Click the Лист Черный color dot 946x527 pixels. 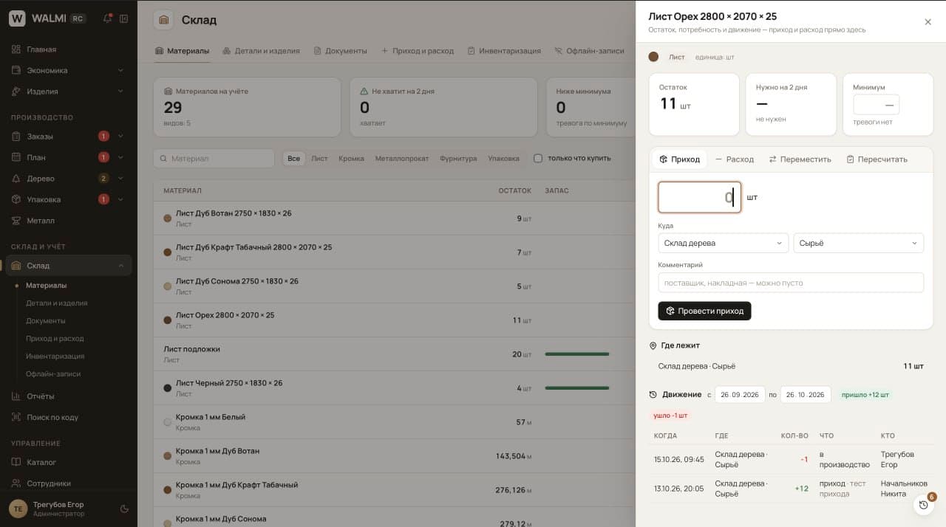click(168, 388)
